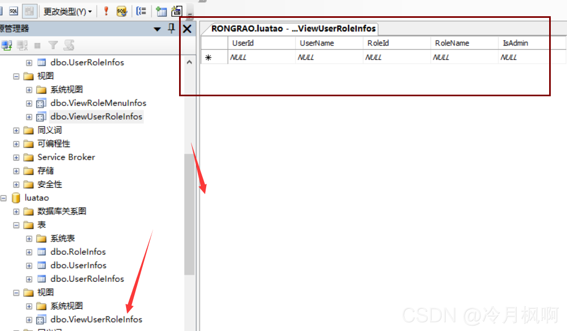The height and width of the screenshot is (331, 567).
Task: Select the 数据库关系图 folder
Action: tap(62, 211)
